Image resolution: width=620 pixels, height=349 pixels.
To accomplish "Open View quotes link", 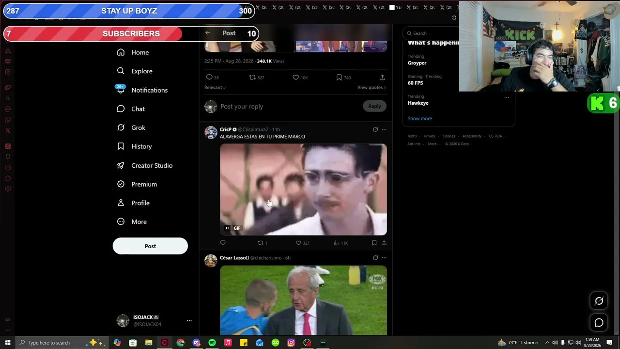I will point(372,87).
